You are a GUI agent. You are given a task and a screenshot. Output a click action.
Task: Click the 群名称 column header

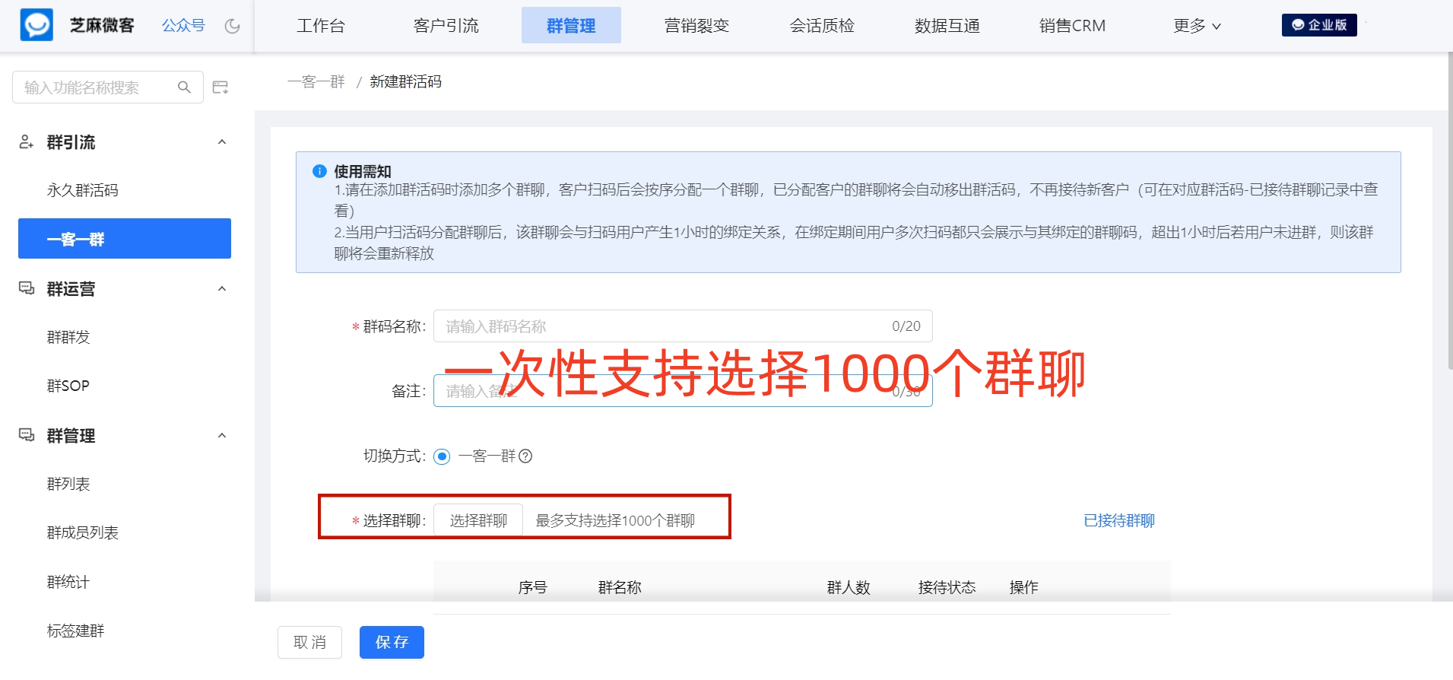620,587
